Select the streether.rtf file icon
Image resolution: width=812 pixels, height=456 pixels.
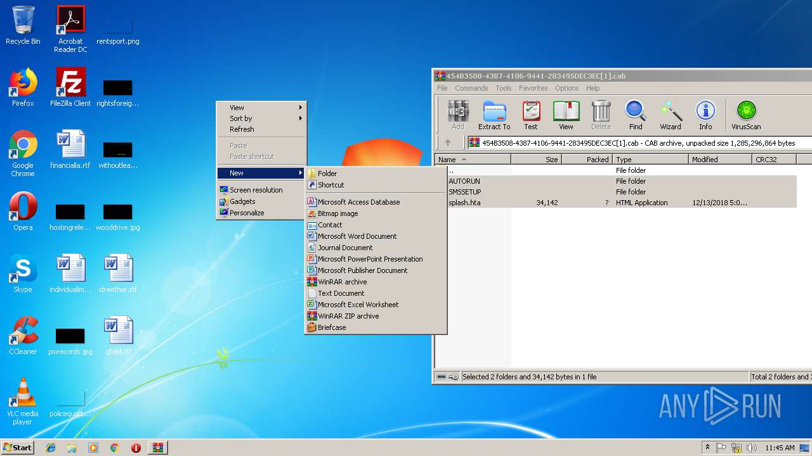(118, 274)
